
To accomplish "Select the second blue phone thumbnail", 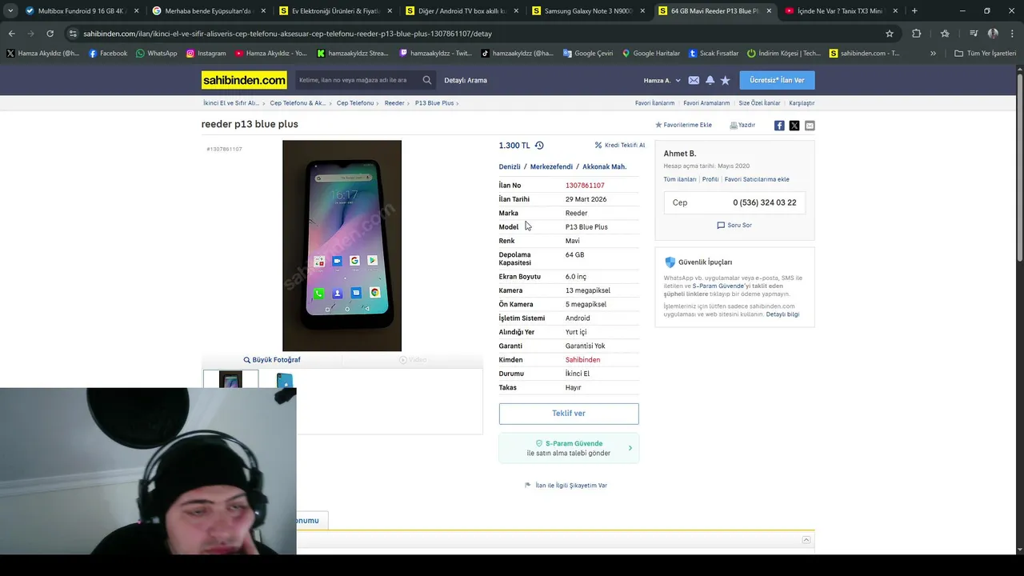I will (x=285, y=380).
